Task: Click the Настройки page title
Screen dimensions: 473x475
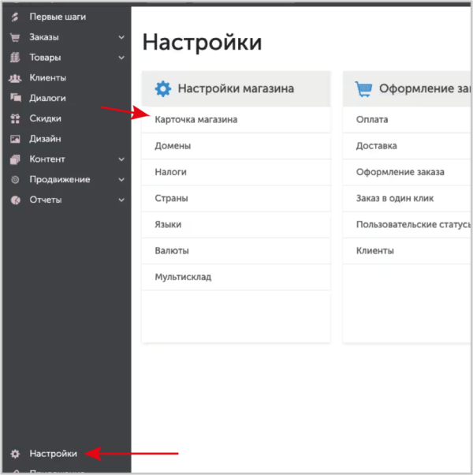Action: pos(202,42)
